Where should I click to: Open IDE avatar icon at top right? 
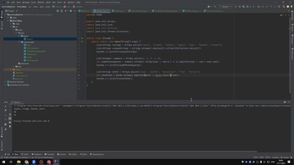click(288, 6)
